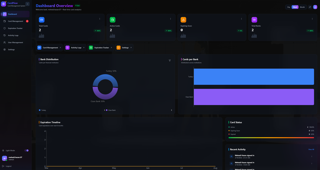Select the Day time range
The height and width of the screenshot is (170, 320).
coord(289,7)
